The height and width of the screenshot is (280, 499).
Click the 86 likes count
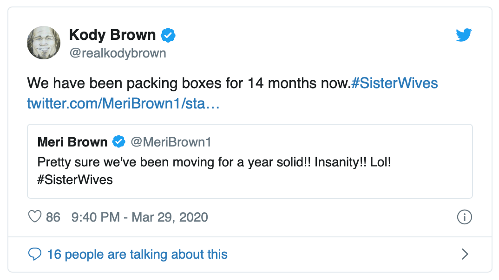[x=53, y=217]
